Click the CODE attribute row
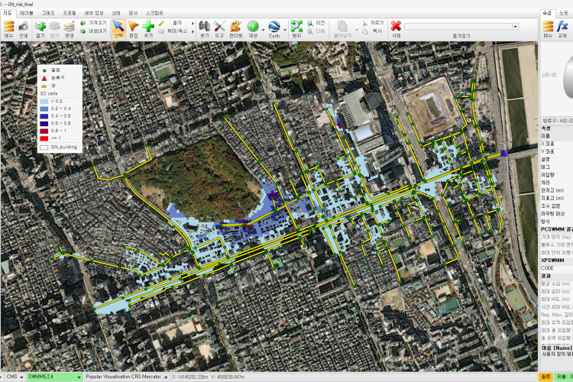 tap(556, 268)
